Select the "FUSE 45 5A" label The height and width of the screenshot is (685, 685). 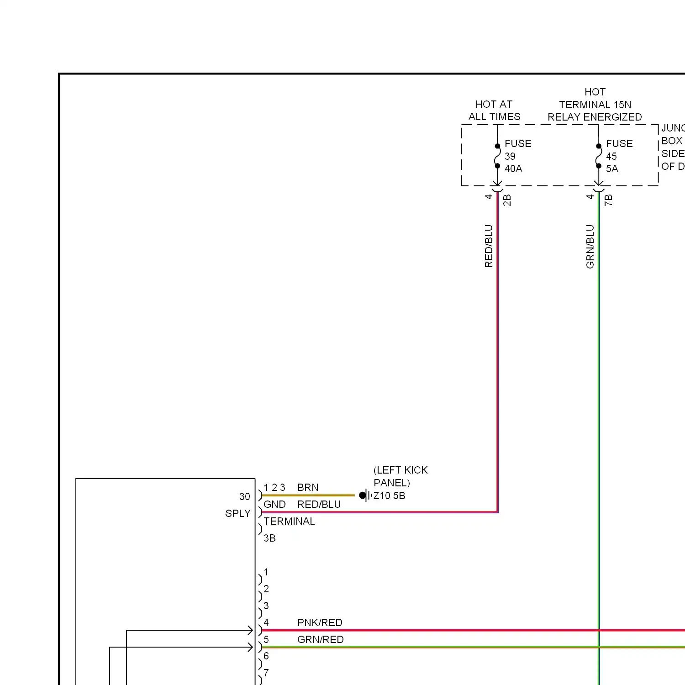[x=619, y=156]
